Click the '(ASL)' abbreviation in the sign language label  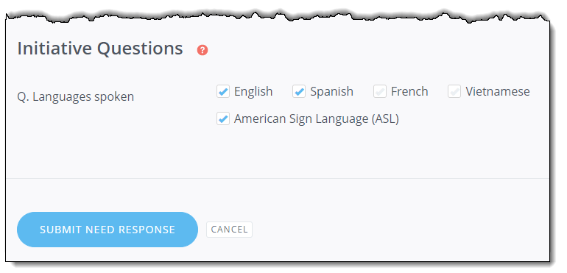(385, 118)
